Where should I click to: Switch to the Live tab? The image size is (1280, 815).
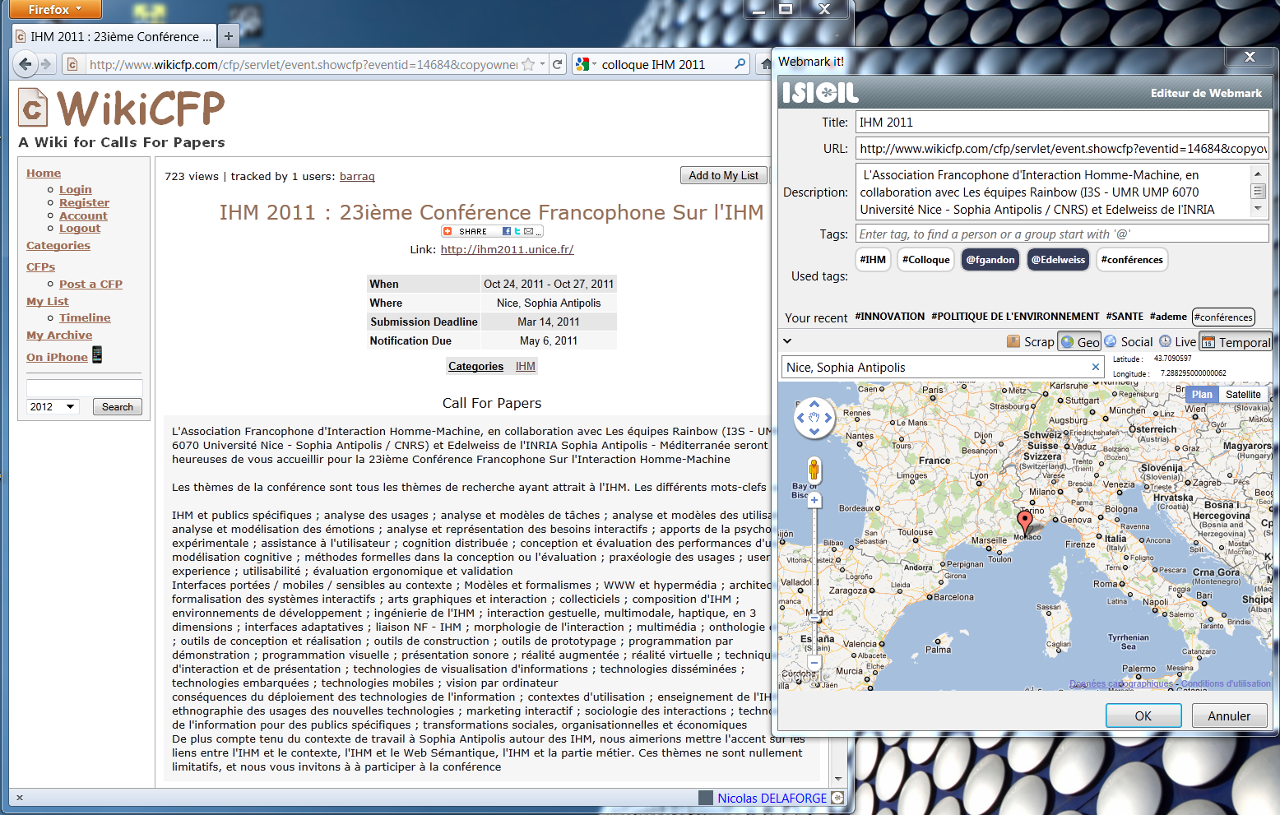pyautogui.click(x=1177, y=341)
